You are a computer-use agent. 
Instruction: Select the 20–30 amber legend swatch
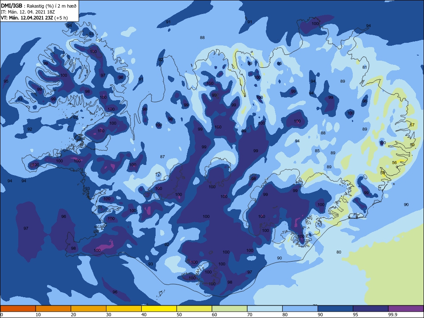click(89, 309)
